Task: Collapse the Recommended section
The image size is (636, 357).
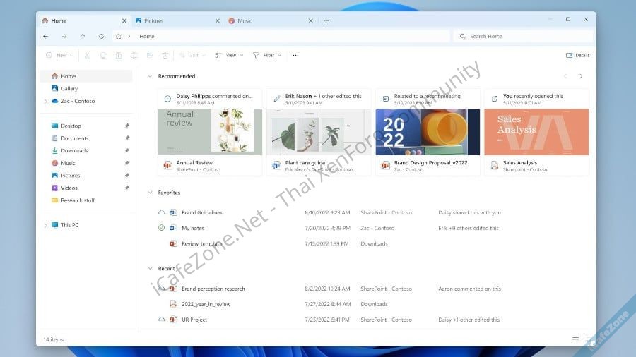Action: click(x=150, y=76)
